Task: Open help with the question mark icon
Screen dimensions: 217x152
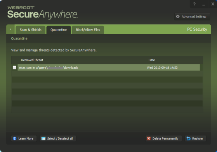Action: pos(194,4)
